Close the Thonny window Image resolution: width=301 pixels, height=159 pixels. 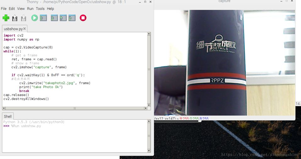(150, 2)
